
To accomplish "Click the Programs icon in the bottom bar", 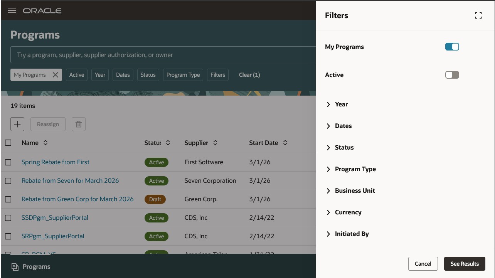I will pyautogui.click(x=30, y=266).
